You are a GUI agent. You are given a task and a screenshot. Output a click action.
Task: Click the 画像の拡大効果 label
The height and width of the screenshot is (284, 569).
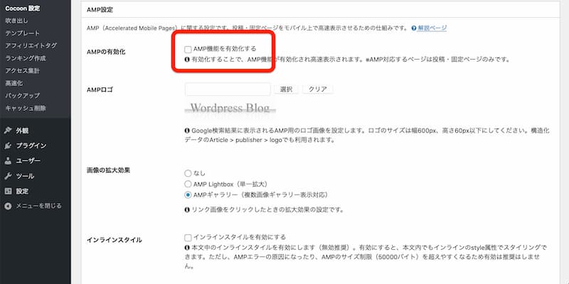coord(109,170)
